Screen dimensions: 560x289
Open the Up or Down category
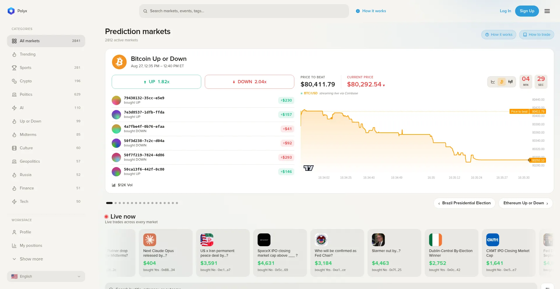(x=46, y=121)
